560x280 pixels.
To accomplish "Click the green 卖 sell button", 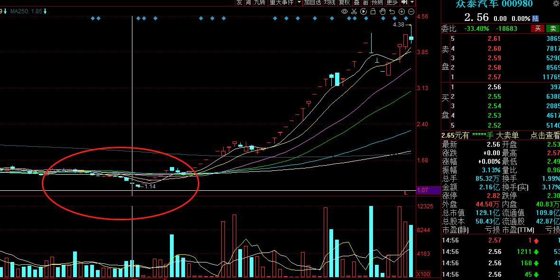I will 552,28.
